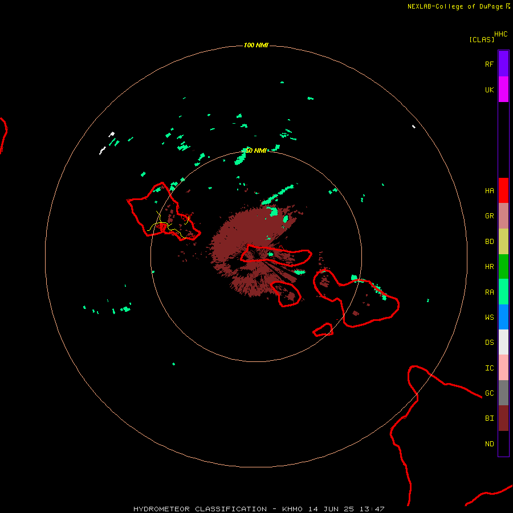Click the UK legend label
513x513 pixels.
489,90
